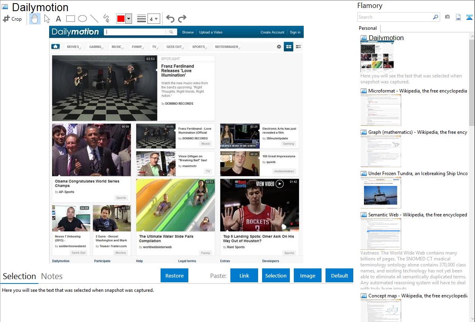Click the snapshot icon beside Microformat title
This screenshot has width=475, height=322.
point(364,91)
